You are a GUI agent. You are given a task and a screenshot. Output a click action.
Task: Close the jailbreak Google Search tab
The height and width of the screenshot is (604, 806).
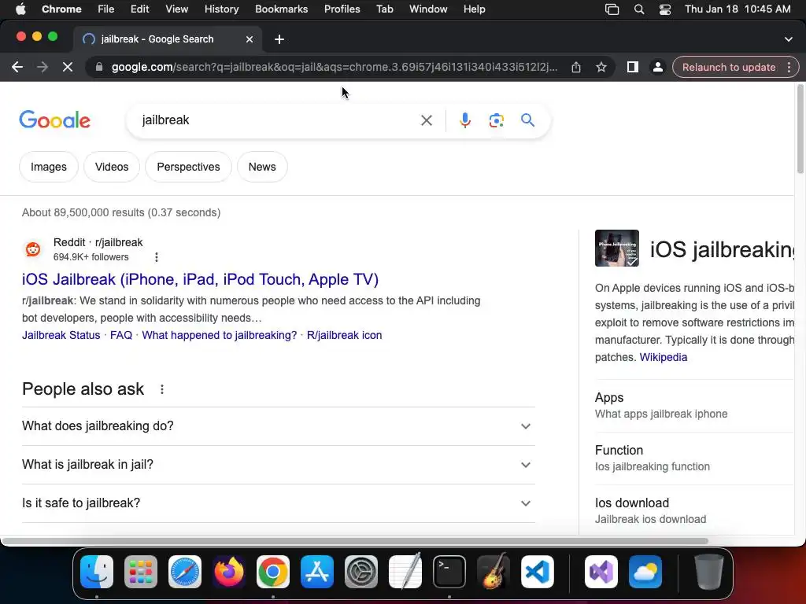pos(250,39)
